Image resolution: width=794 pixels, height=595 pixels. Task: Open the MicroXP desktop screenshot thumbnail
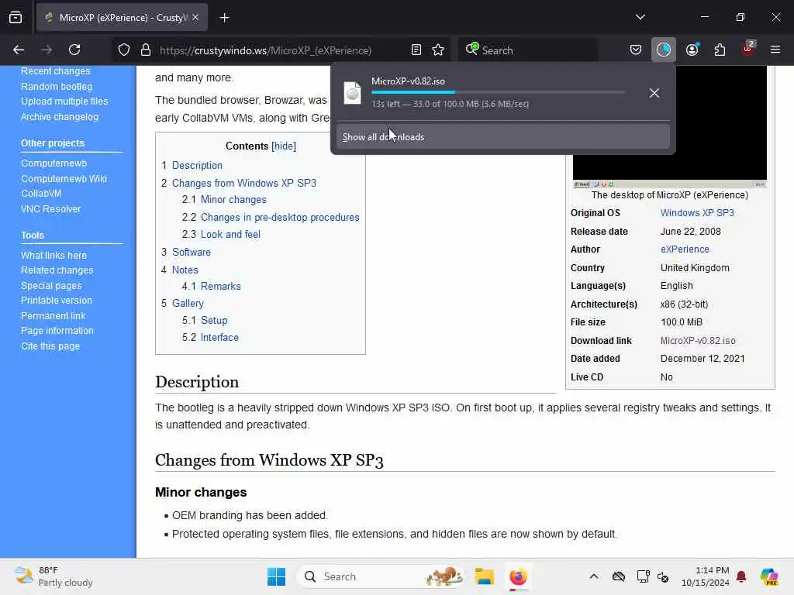tap(669, 126)
